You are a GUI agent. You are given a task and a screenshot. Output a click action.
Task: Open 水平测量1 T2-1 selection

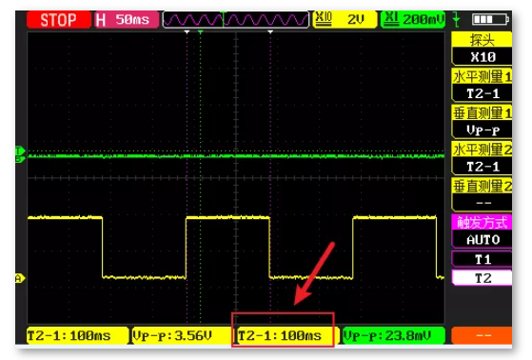[482, 85]
